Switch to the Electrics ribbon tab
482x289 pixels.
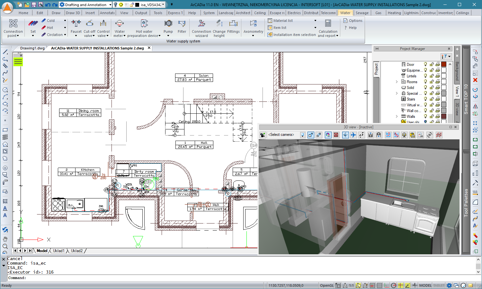(x=294, y=13)
